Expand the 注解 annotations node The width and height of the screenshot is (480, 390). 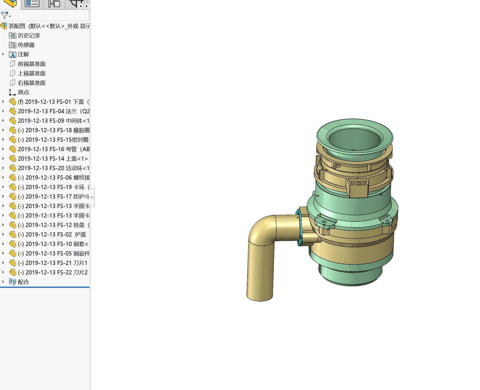(x=3, y=54)
